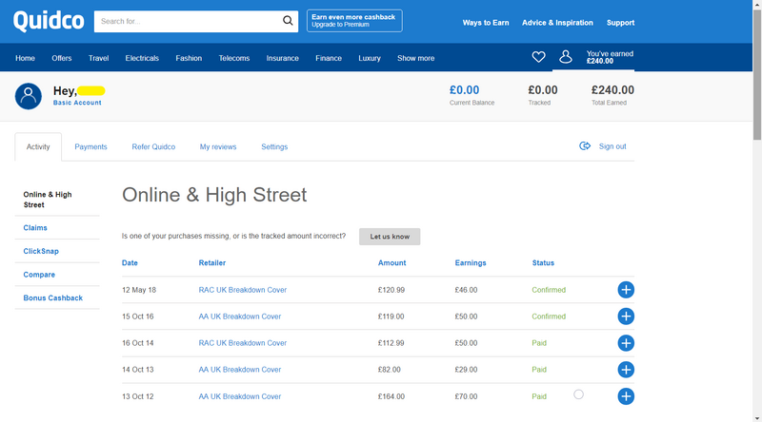Click the Sign out link
The image size is (762, 422).
click(x=612, y=146)
